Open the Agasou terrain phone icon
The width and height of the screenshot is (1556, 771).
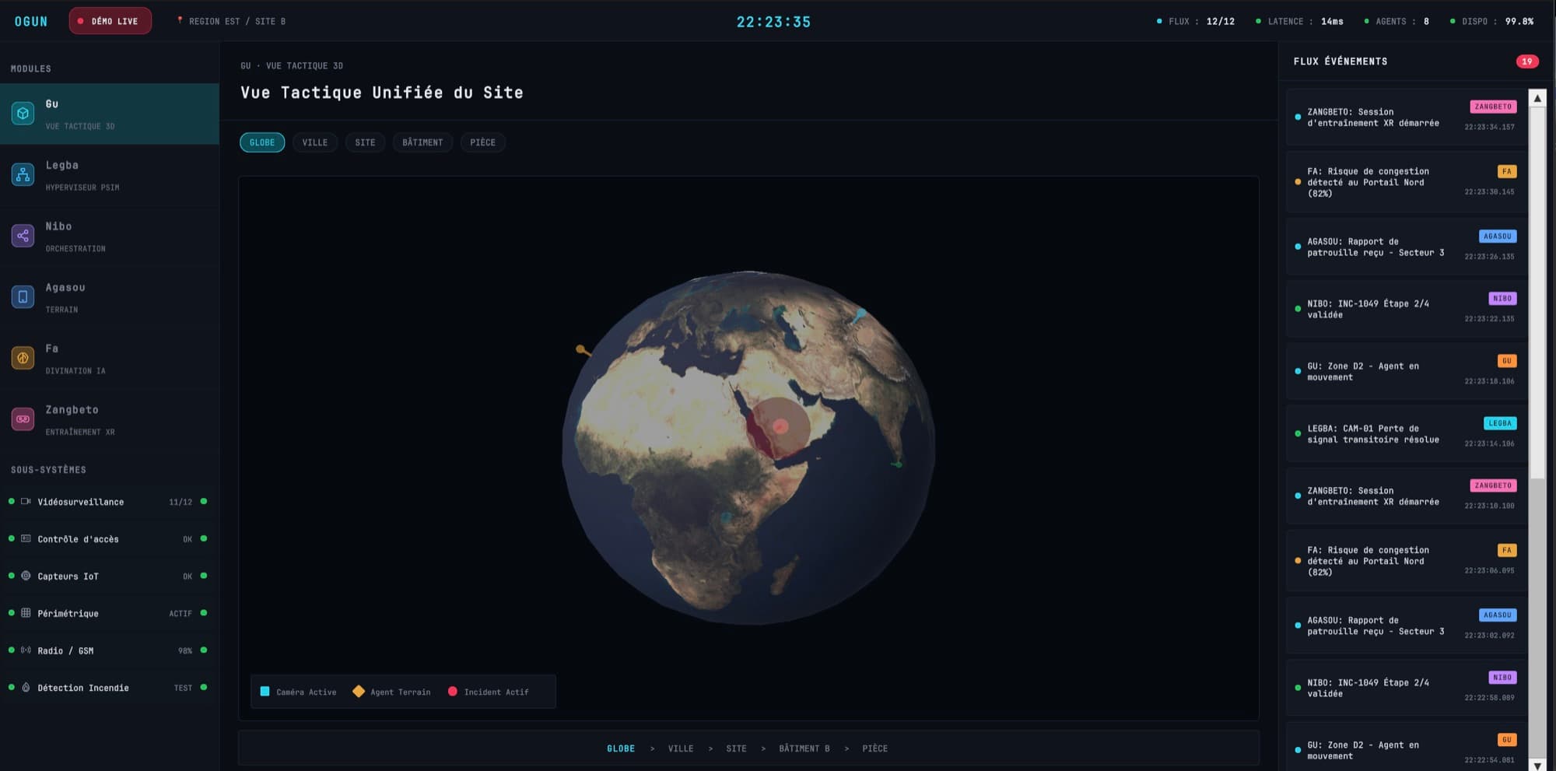click(x=23, y=297)
